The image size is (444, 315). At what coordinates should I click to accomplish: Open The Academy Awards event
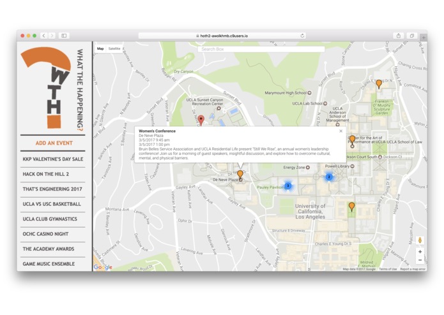pyautogui.click(x=53, y=249)
